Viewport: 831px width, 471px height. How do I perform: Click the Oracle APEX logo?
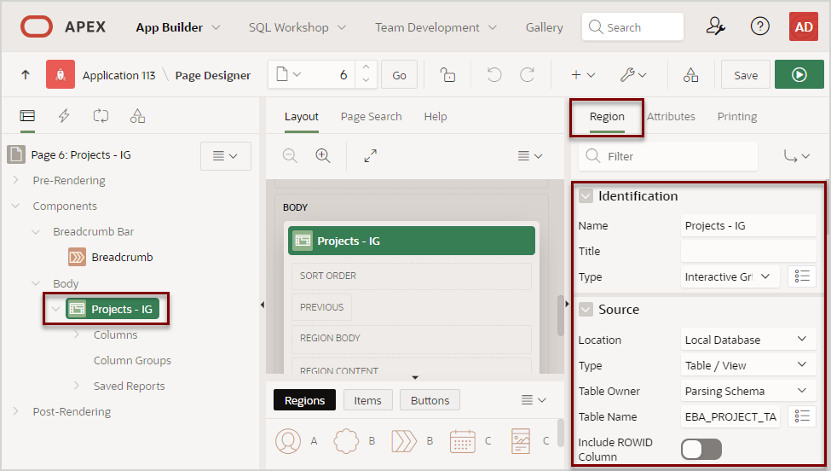(37, 26)
